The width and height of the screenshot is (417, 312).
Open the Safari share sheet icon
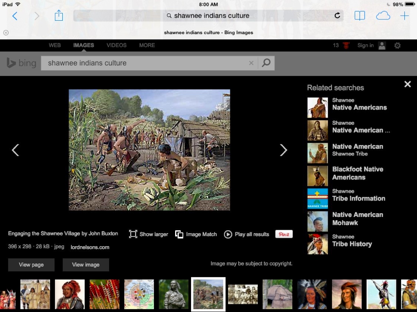point(59,16)
